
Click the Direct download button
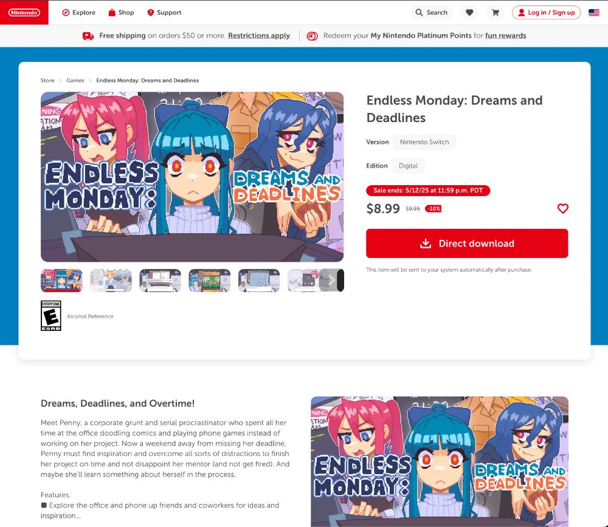coord(467,243)
